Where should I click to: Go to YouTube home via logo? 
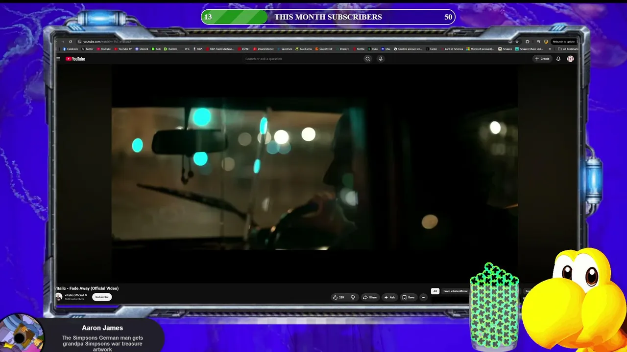tap(75, 59)
